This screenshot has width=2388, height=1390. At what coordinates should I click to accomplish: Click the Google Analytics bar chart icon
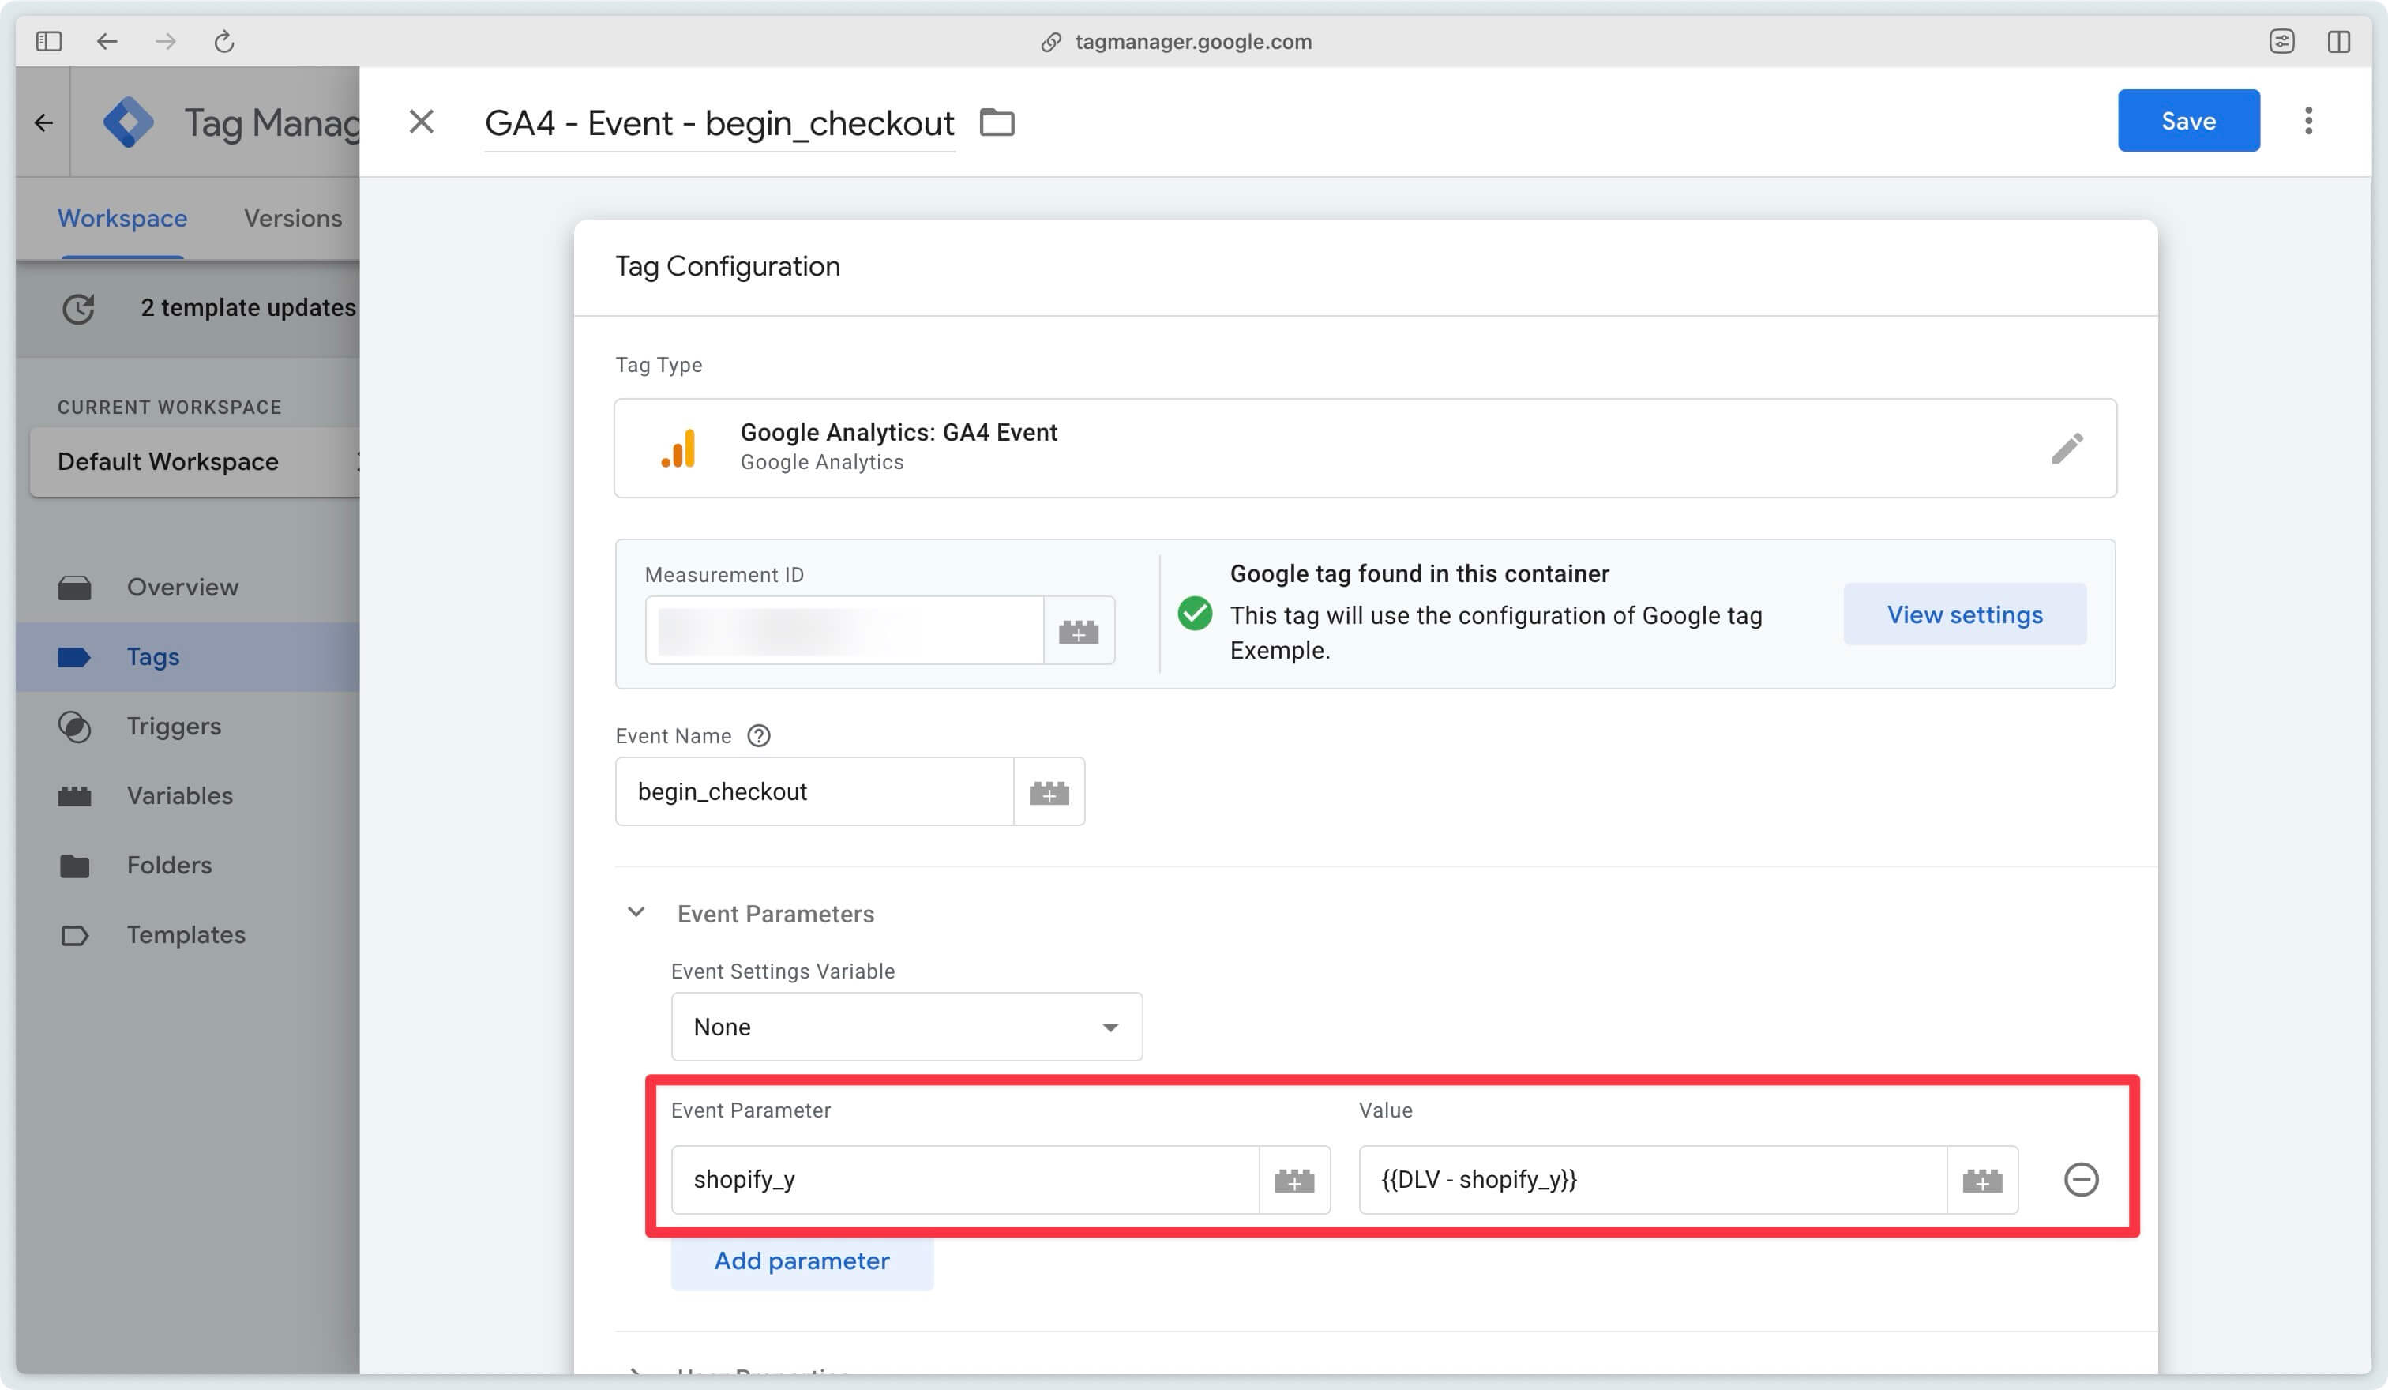[678, 448]
